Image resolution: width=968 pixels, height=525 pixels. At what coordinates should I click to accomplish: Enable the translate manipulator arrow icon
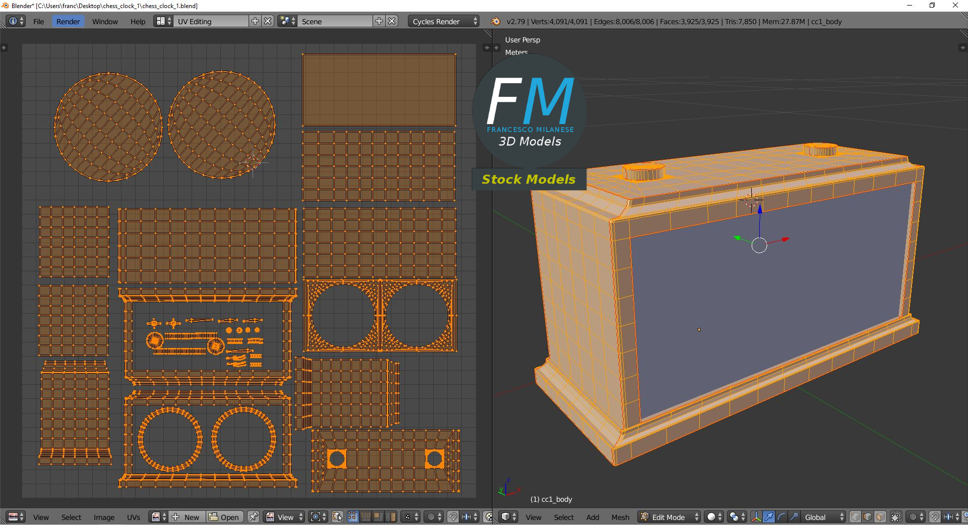(x=769, y=517)
